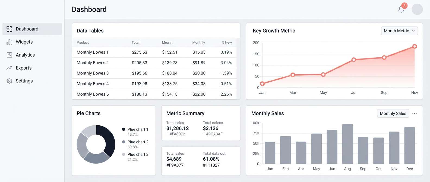Expand the Monthly Sales selector
This screenshot has height=182, width=430.
tap(393, 113)
